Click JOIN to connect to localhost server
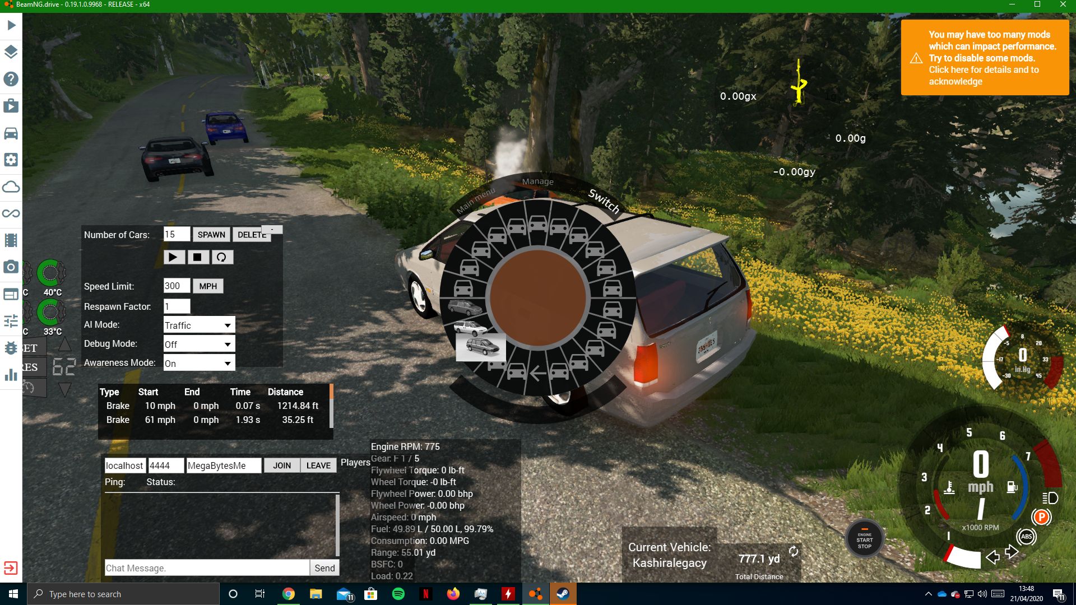The width and height of the screenshot is (1076, 605). point(281,465)
